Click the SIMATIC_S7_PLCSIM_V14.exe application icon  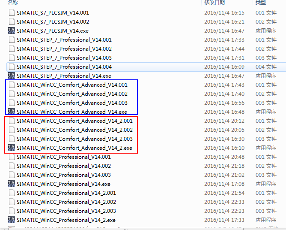(12, 31)
